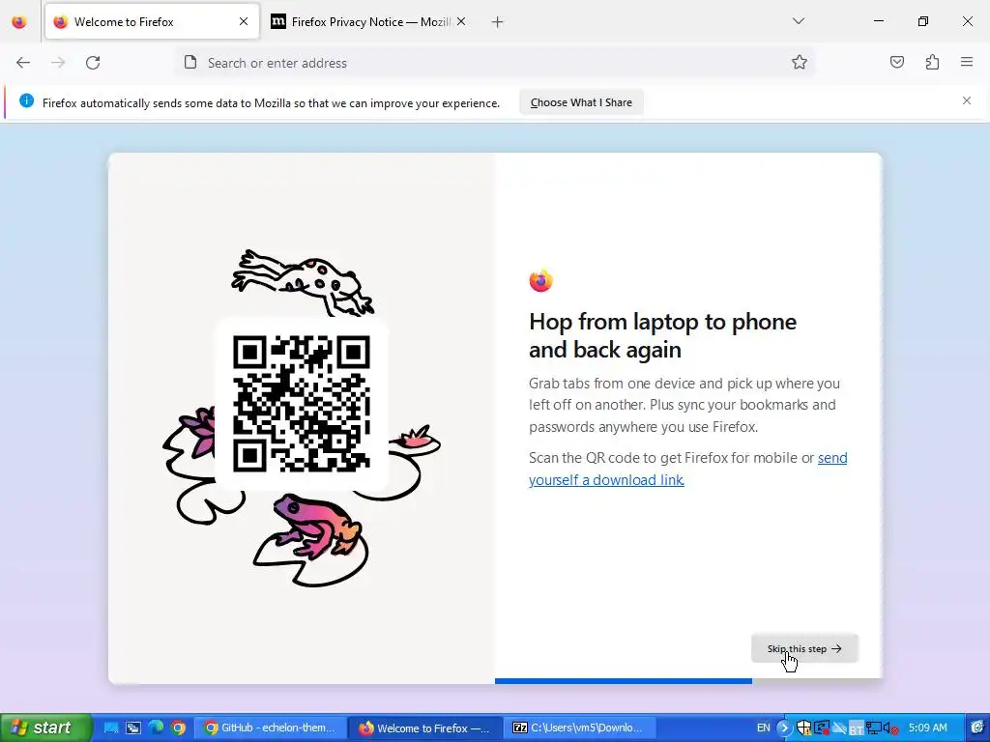The height and width of the screenshot is (742, 990).
Task: Open the Windows start menu
Action: [x=44, y=728]
